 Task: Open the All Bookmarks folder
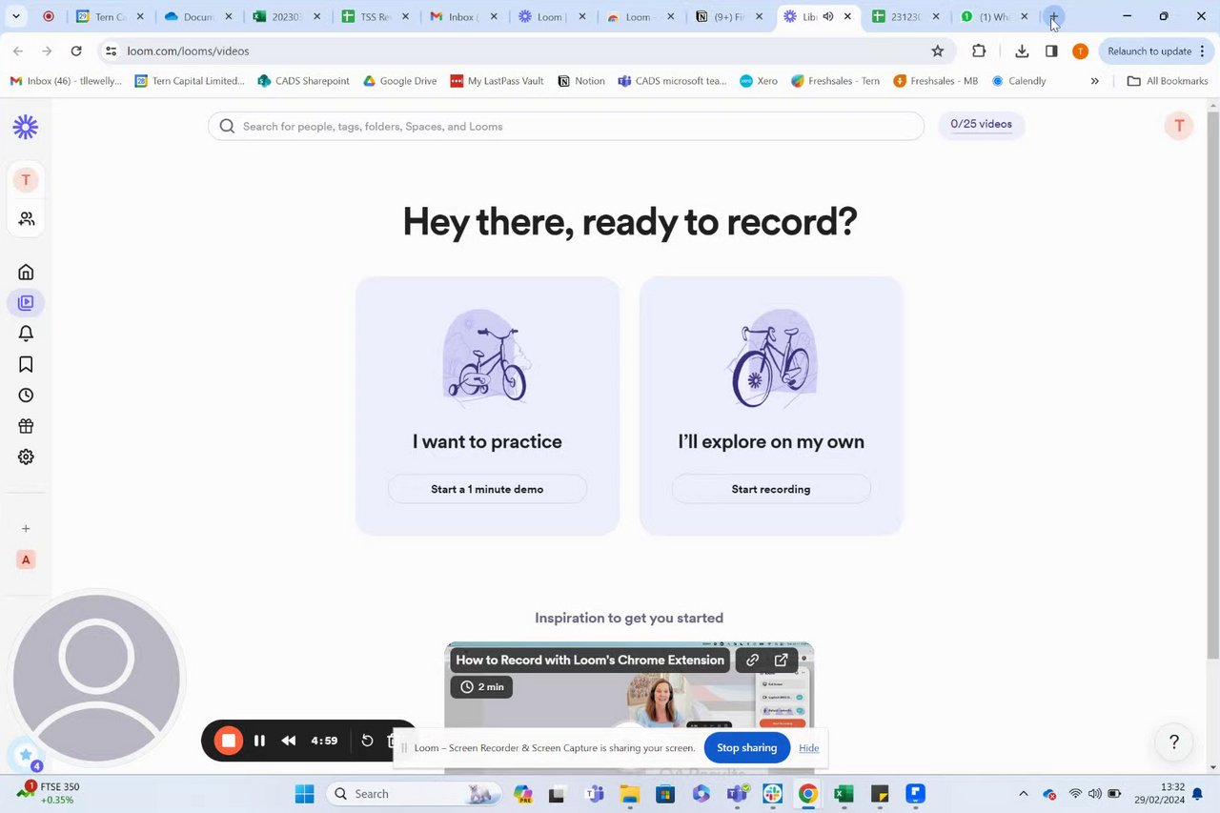point(1167,81)
